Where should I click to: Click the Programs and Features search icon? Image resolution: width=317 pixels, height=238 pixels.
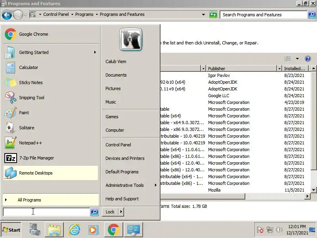point(312,15)
